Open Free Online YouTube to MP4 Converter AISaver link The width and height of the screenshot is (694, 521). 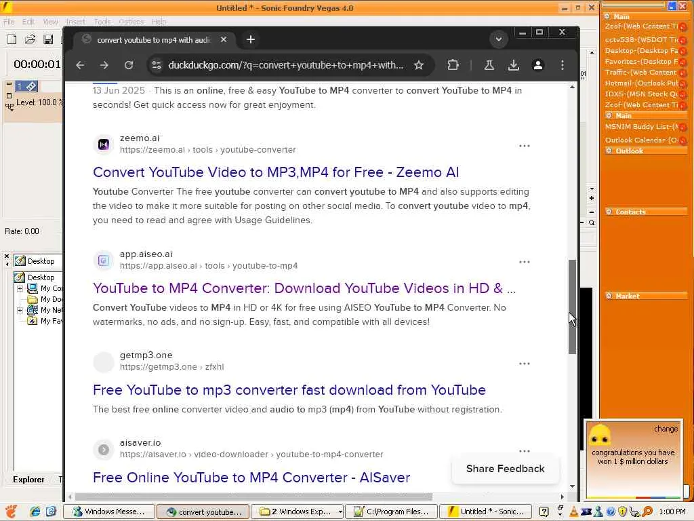[x=251, y=478]
